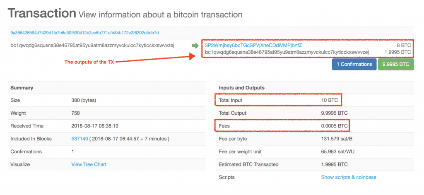
Task: Click the green arrow between input and outputs
Action: coord(195,46)
